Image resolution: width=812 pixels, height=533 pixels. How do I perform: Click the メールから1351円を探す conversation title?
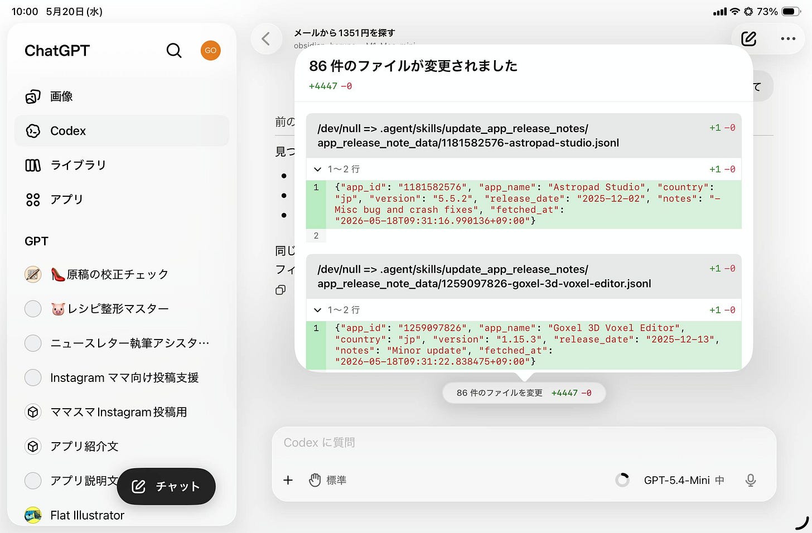click(344, 33)
